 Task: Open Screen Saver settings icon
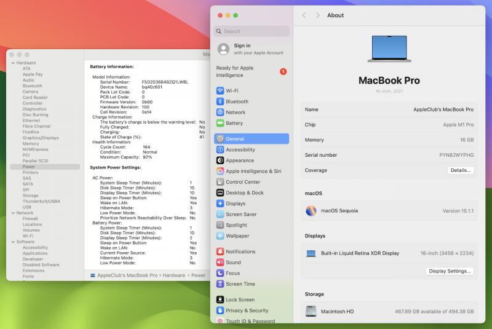click(x=220, y=214)
